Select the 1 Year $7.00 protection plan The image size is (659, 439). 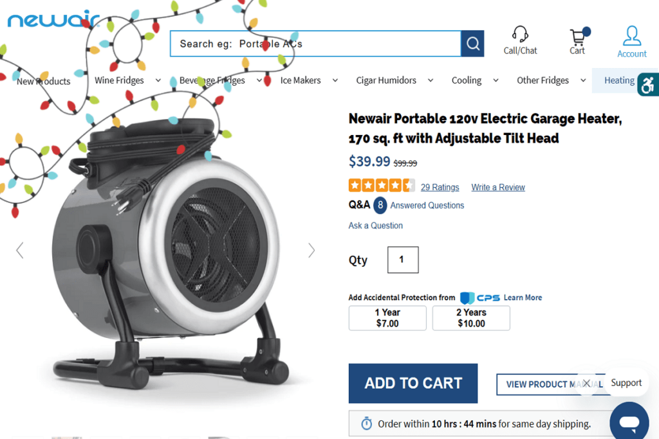387,318
